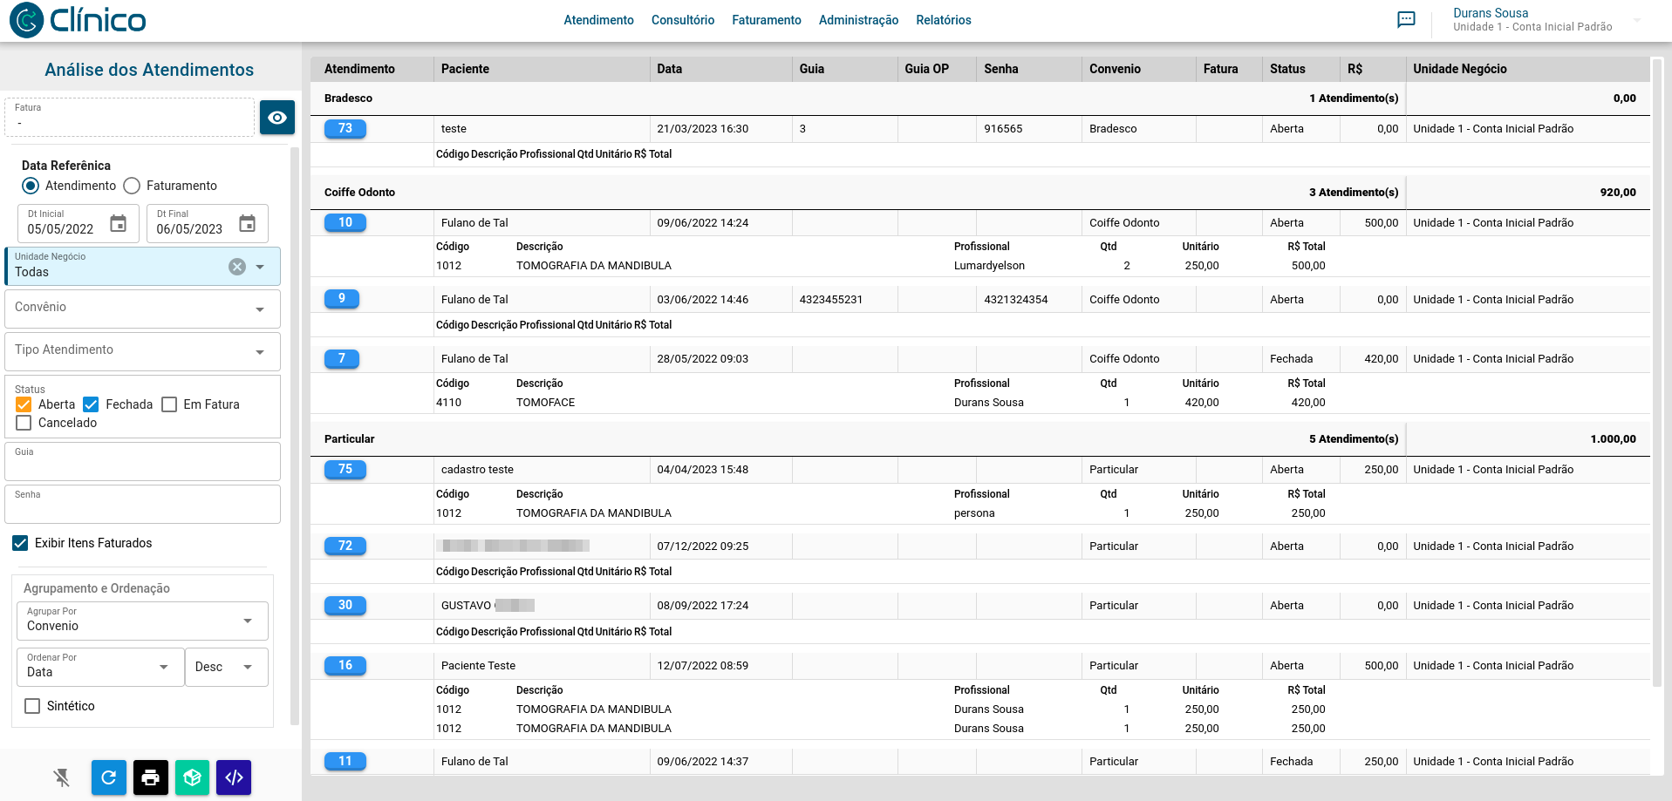Image resolution: width=1672 pixels, height=801 pixels.
Task: Open the Agrupar Por dropdown
Action: click(x=248, y=621)
